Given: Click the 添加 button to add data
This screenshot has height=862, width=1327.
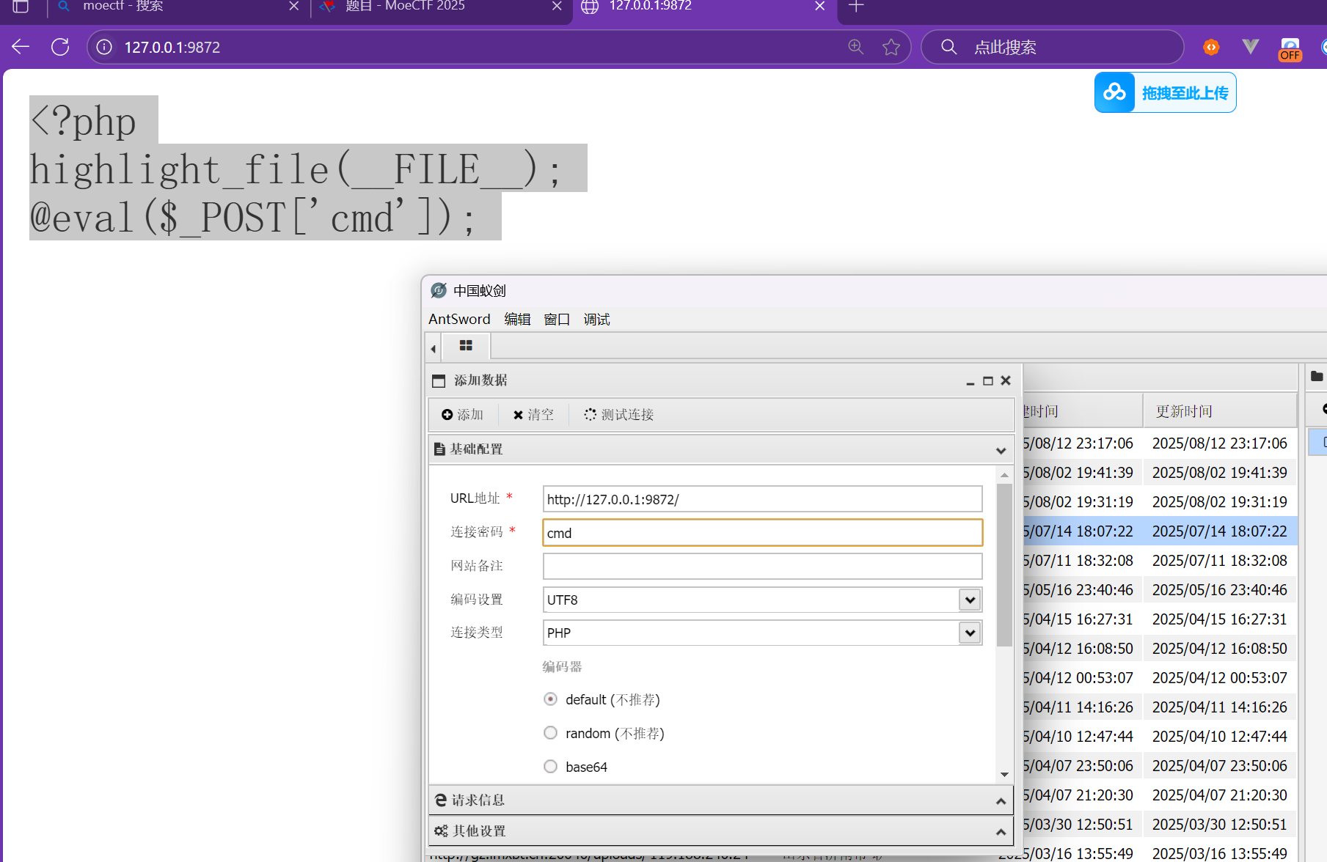Looking at the screenshot, I should (463, 415).
